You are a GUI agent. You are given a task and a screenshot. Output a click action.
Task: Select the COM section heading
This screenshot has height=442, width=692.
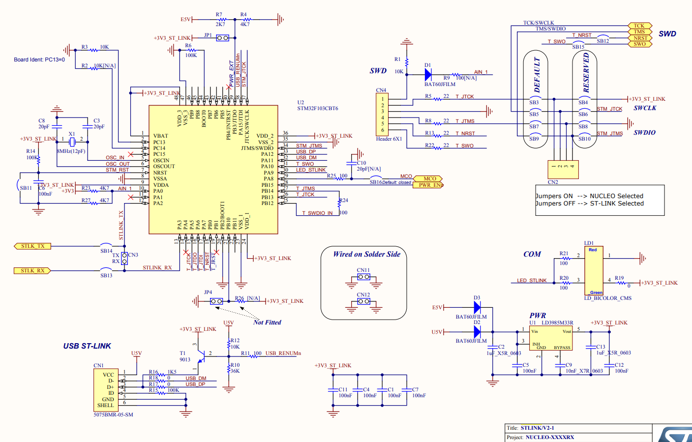click(x=532, y=254)
